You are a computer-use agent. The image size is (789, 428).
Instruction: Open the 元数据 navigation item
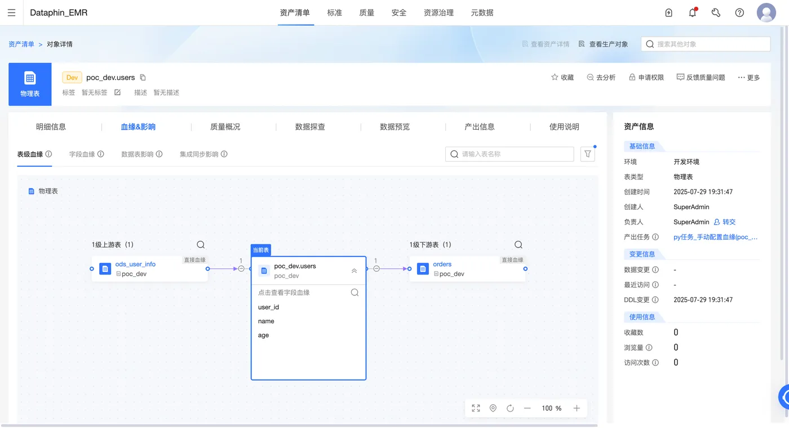[x=482, y=12]
